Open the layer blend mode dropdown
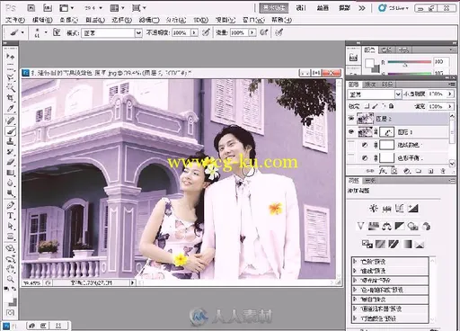 point(398,94)
